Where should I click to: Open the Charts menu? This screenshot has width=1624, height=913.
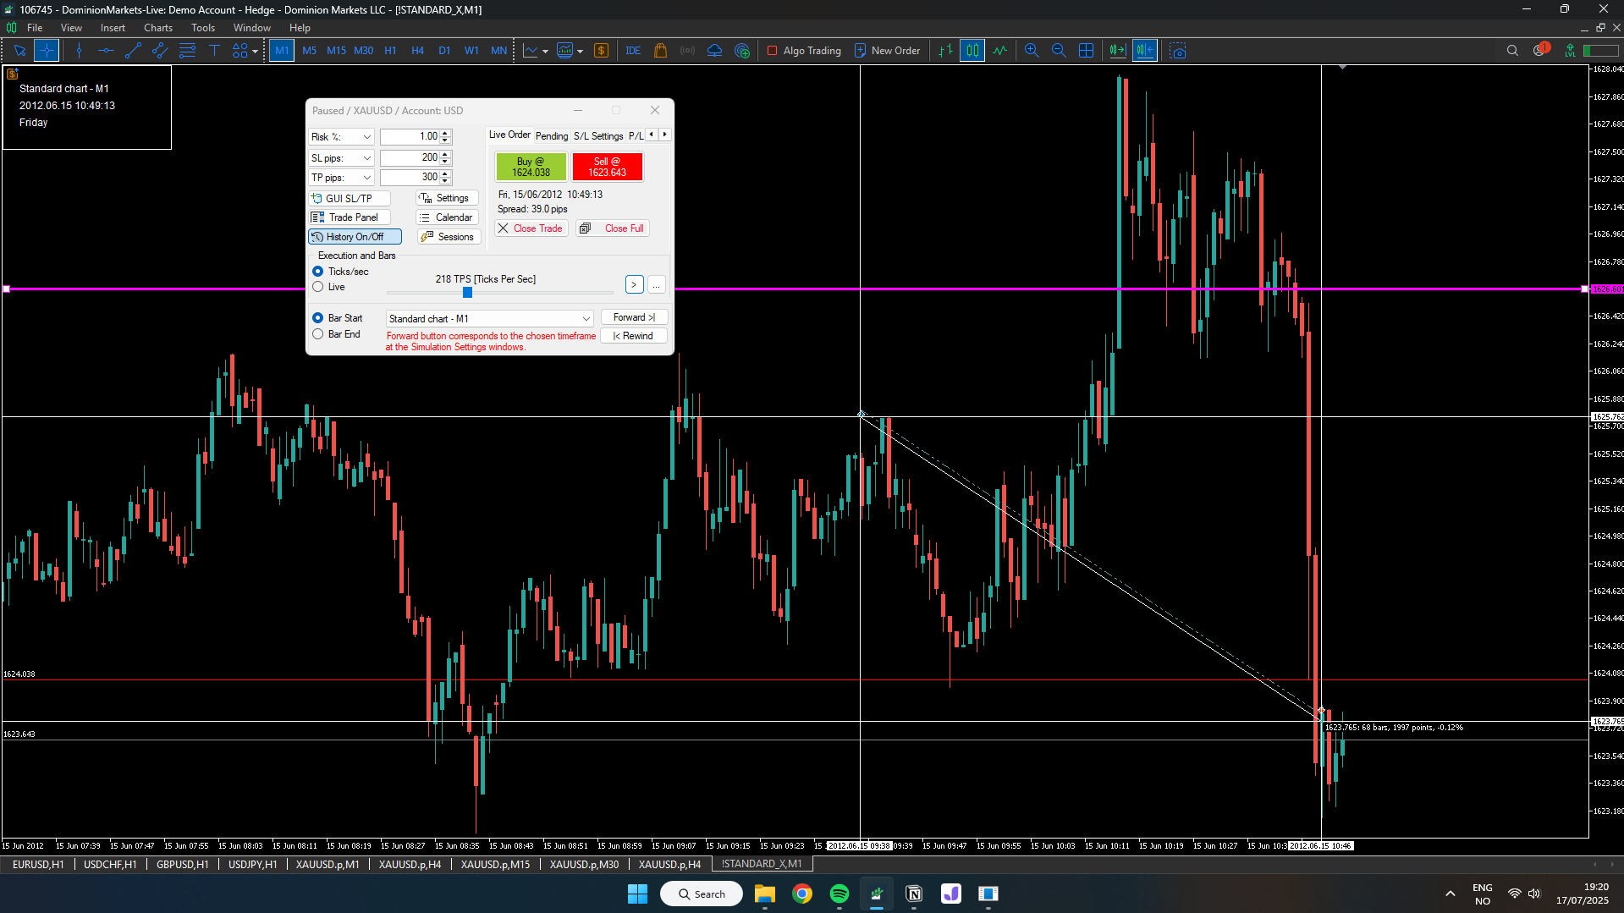(x=158, y=28)
